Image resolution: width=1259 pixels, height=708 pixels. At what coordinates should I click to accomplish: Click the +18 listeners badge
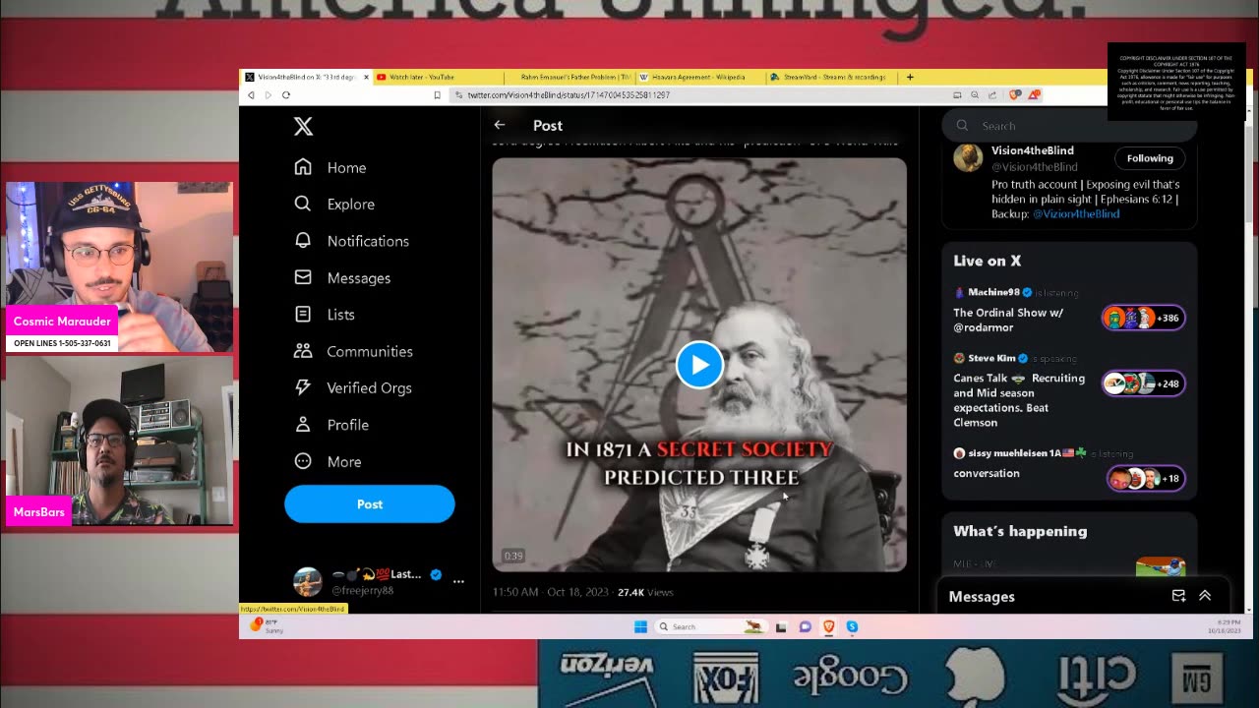pos(1146,479)
